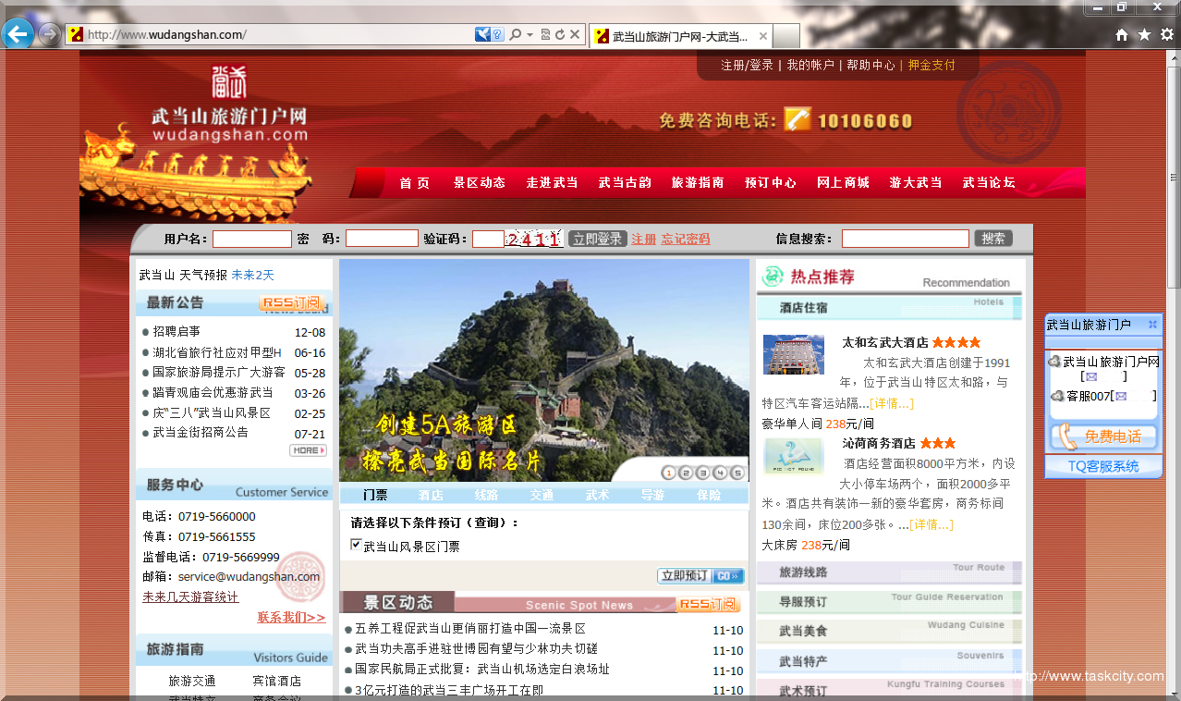This screenshot has width=1181, height=701.
Task: Expand the 旅游线路 Tour Route section
Action: 889,572
